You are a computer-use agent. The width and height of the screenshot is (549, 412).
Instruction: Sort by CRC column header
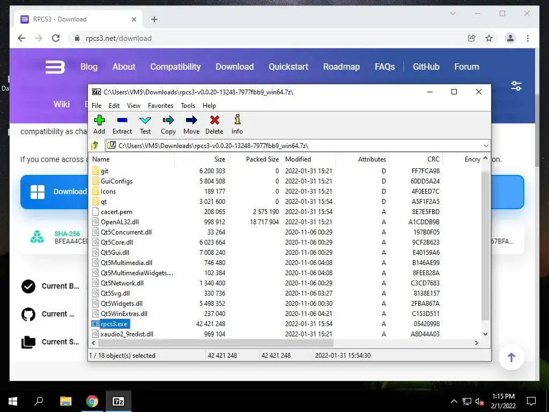[416, 159]
